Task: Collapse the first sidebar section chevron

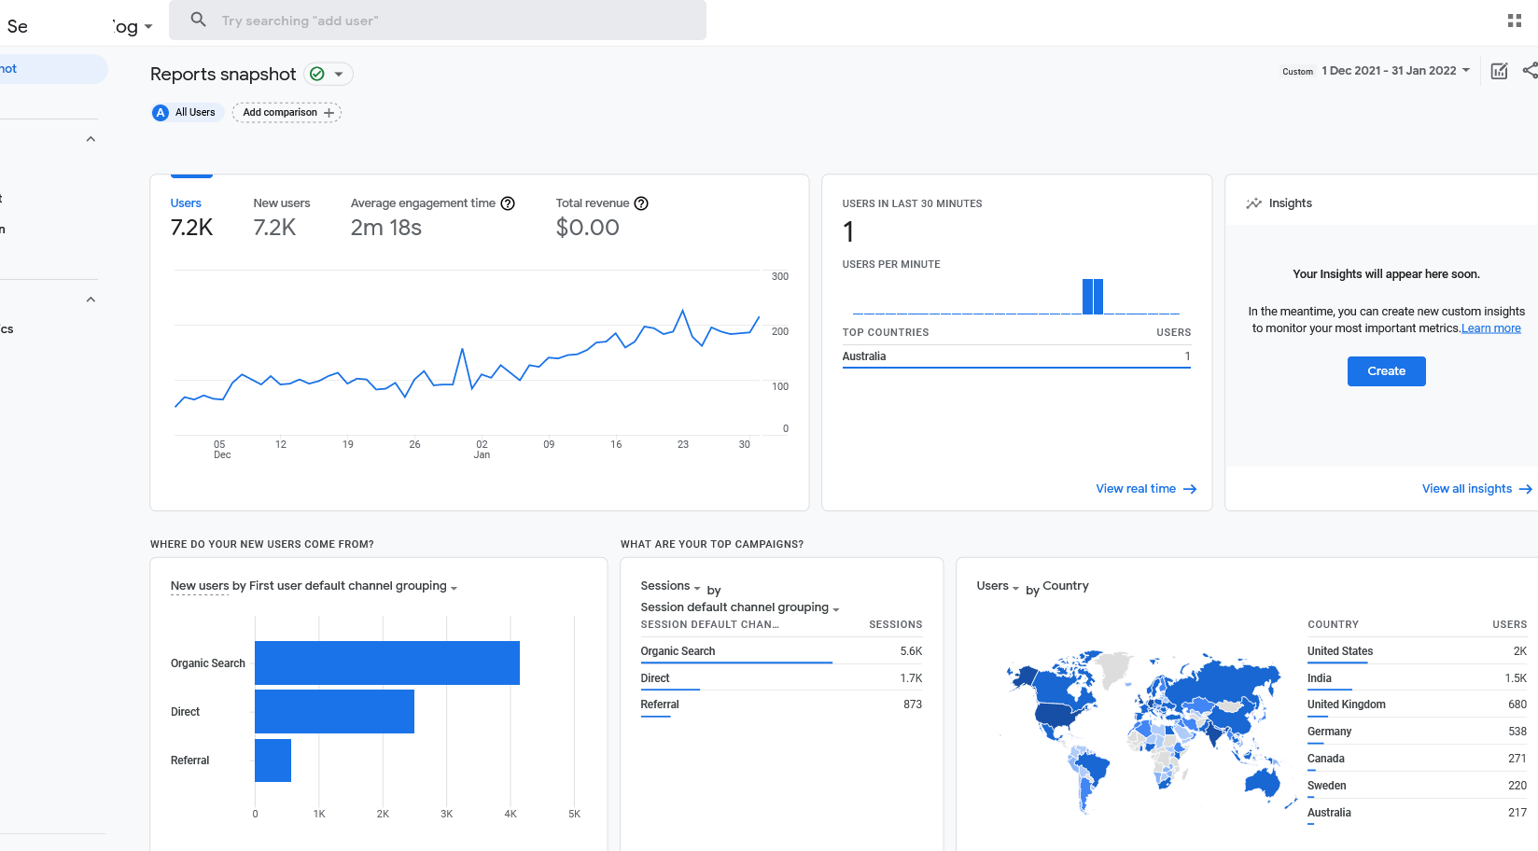Action: pyautogui.click(x=91, y=139)
